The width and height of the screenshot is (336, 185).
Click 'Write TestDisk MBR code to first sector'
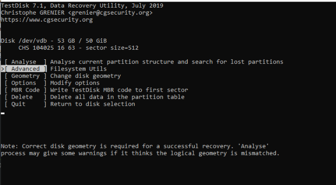point(119,90)
